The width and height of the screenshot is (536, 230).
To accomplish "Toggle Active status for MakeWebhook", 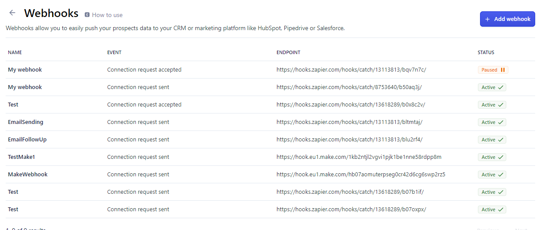I will [x=492, y=175].
